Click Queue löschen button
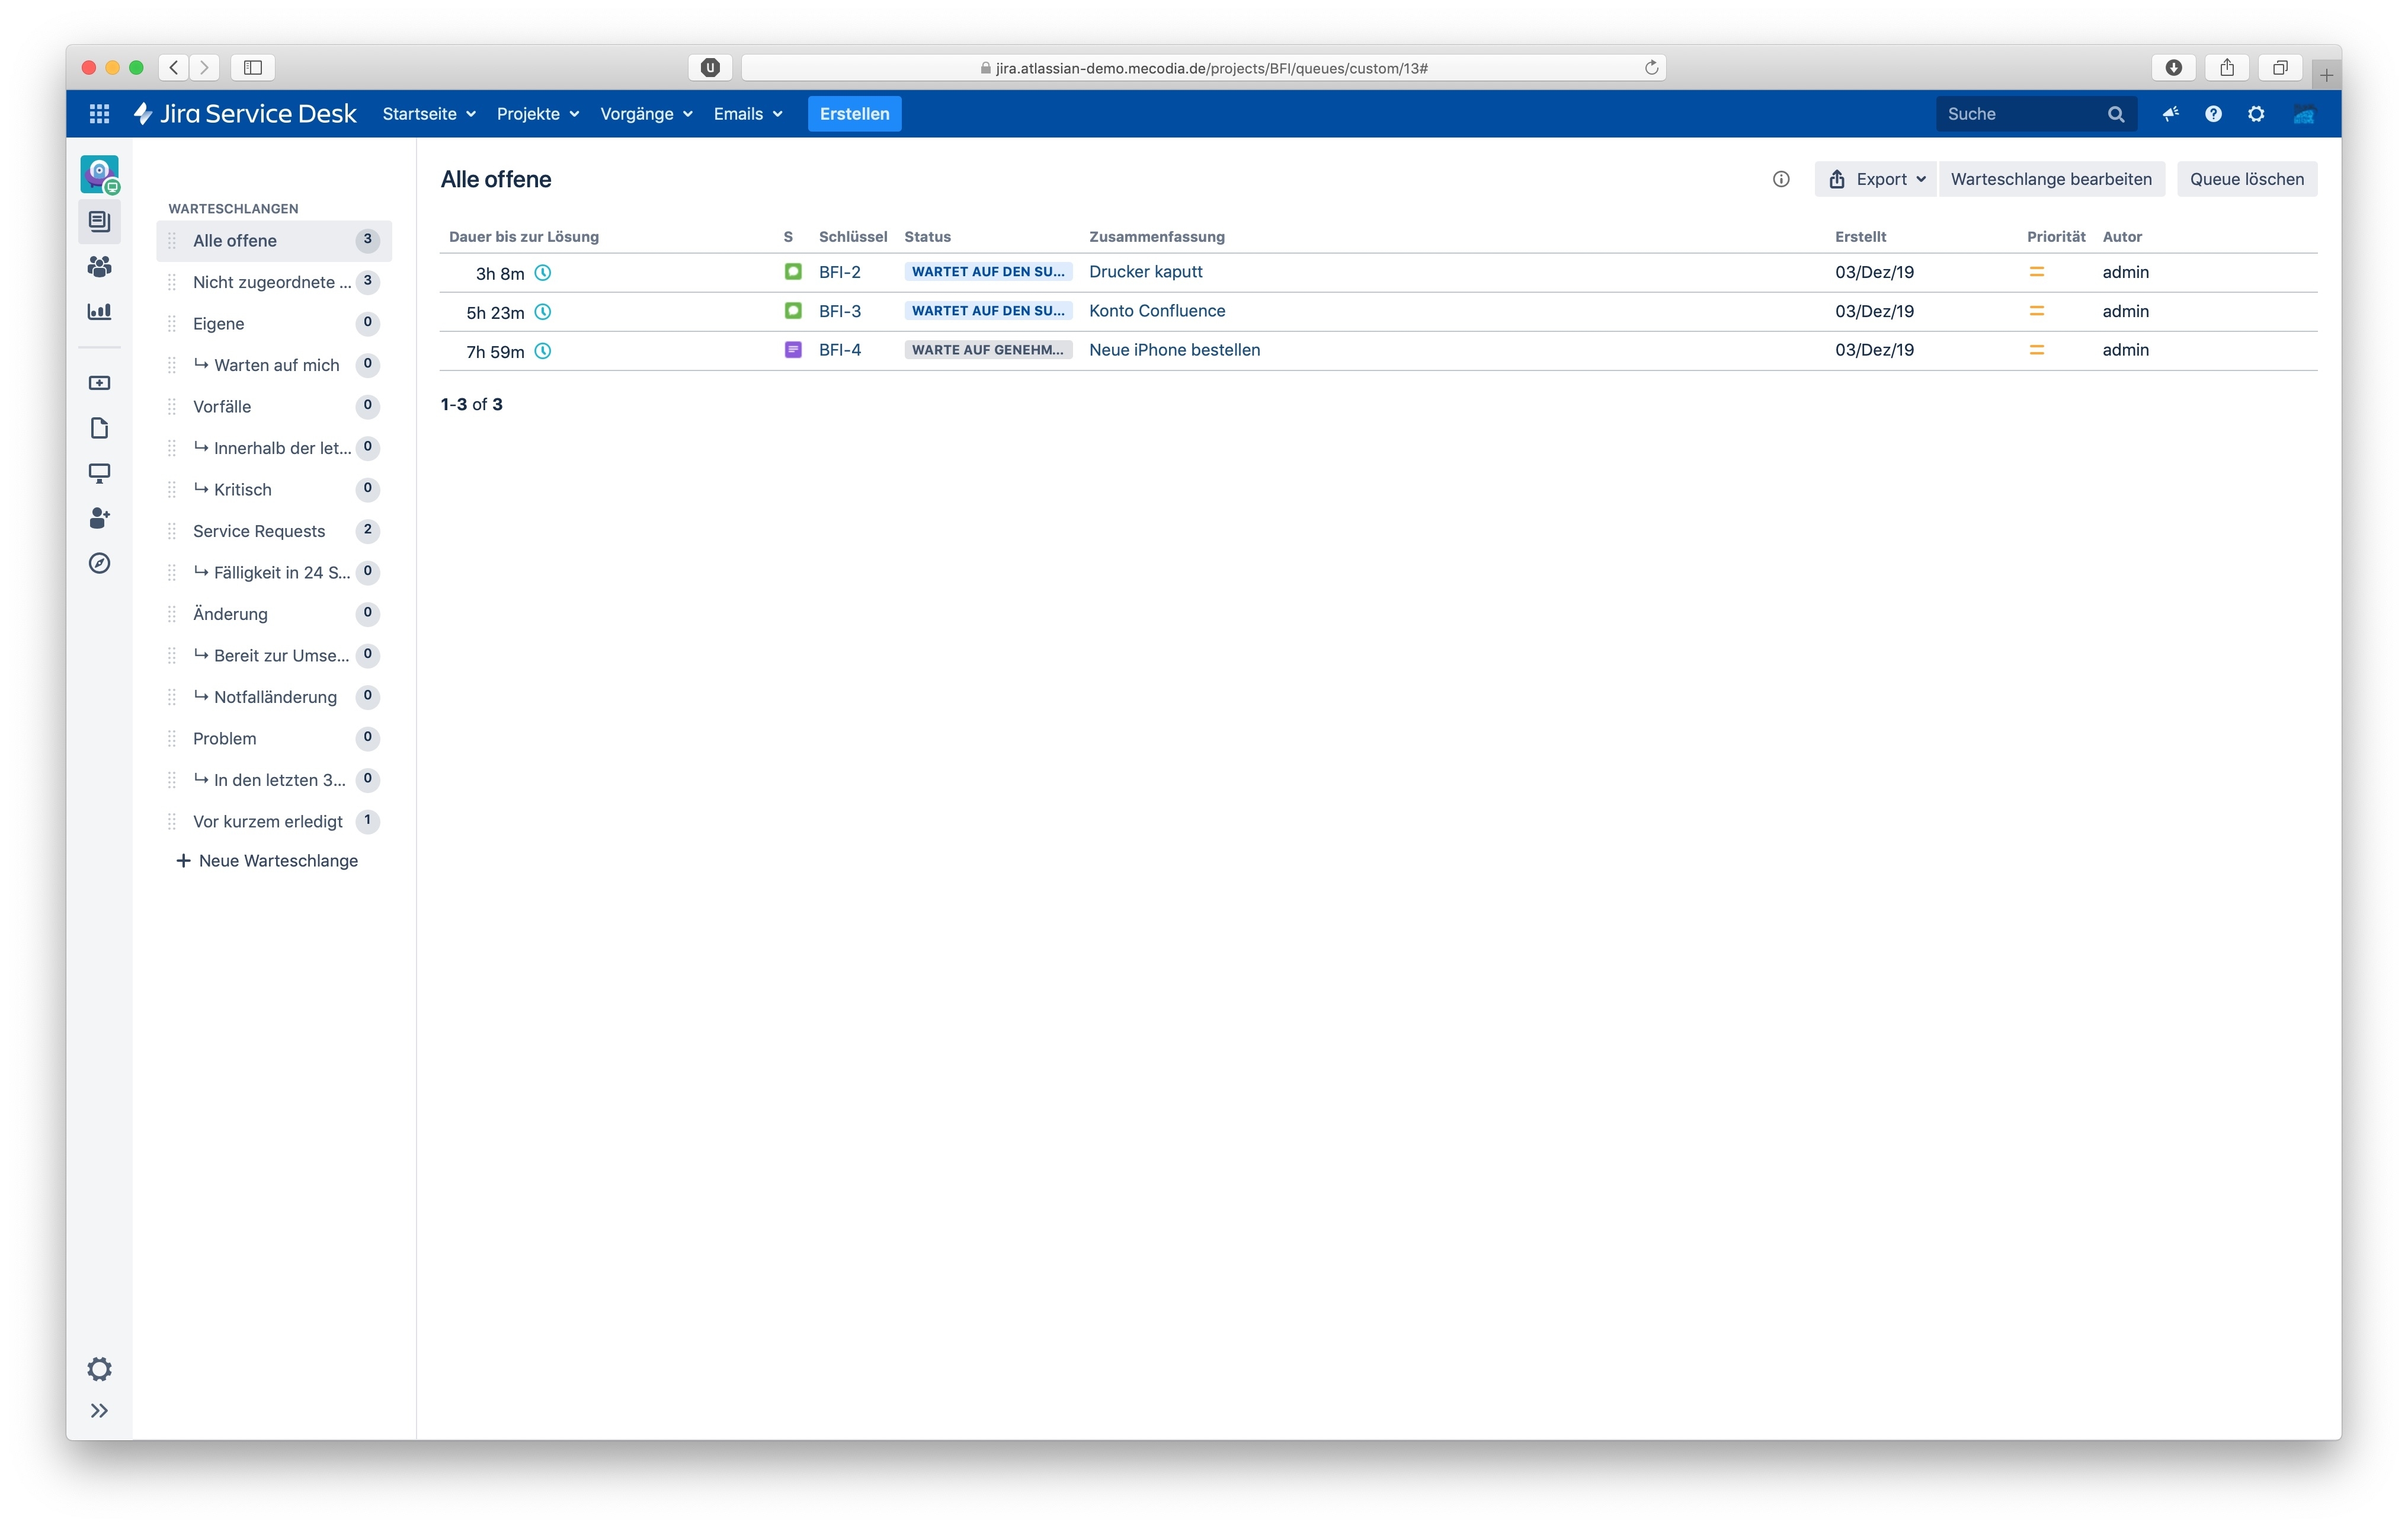The height and width of the screenshot is (1528, 2408). [2246, 179]
